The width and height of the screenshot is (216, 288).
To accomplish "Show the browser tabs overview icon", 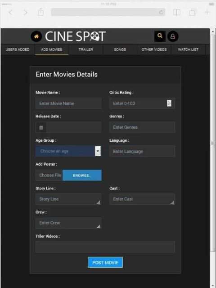I will click(193, 13).
